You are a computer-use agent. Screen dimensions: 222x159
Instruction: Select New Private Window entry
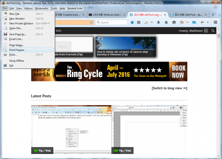coord(28,23)
